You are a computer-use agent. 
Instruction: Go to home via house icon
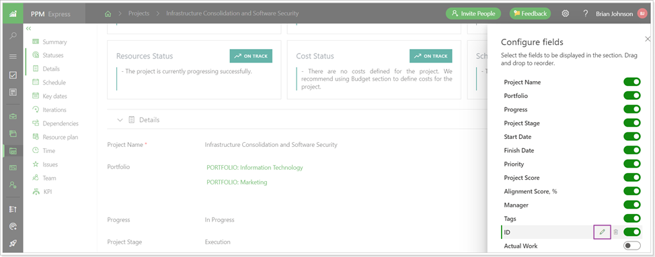[x=108, y=13]
